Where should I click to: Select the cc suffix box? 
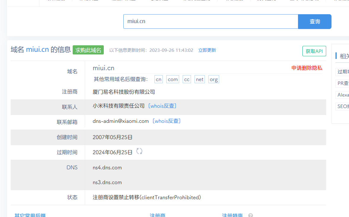tap(187, 79)
